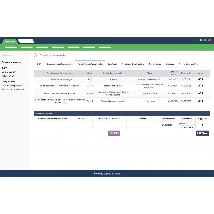Viewport: 214px width, 214px height.
Task: Delete the institut supérieur de génie appliqué row
Action: [202, 93]
